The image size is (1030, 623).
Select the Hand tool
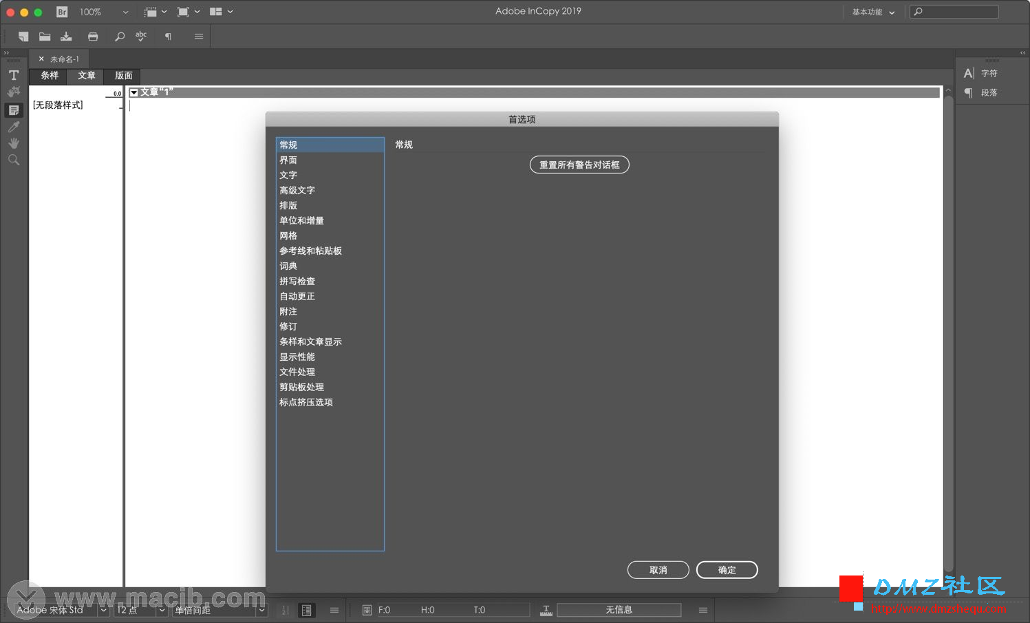(14, 143)
